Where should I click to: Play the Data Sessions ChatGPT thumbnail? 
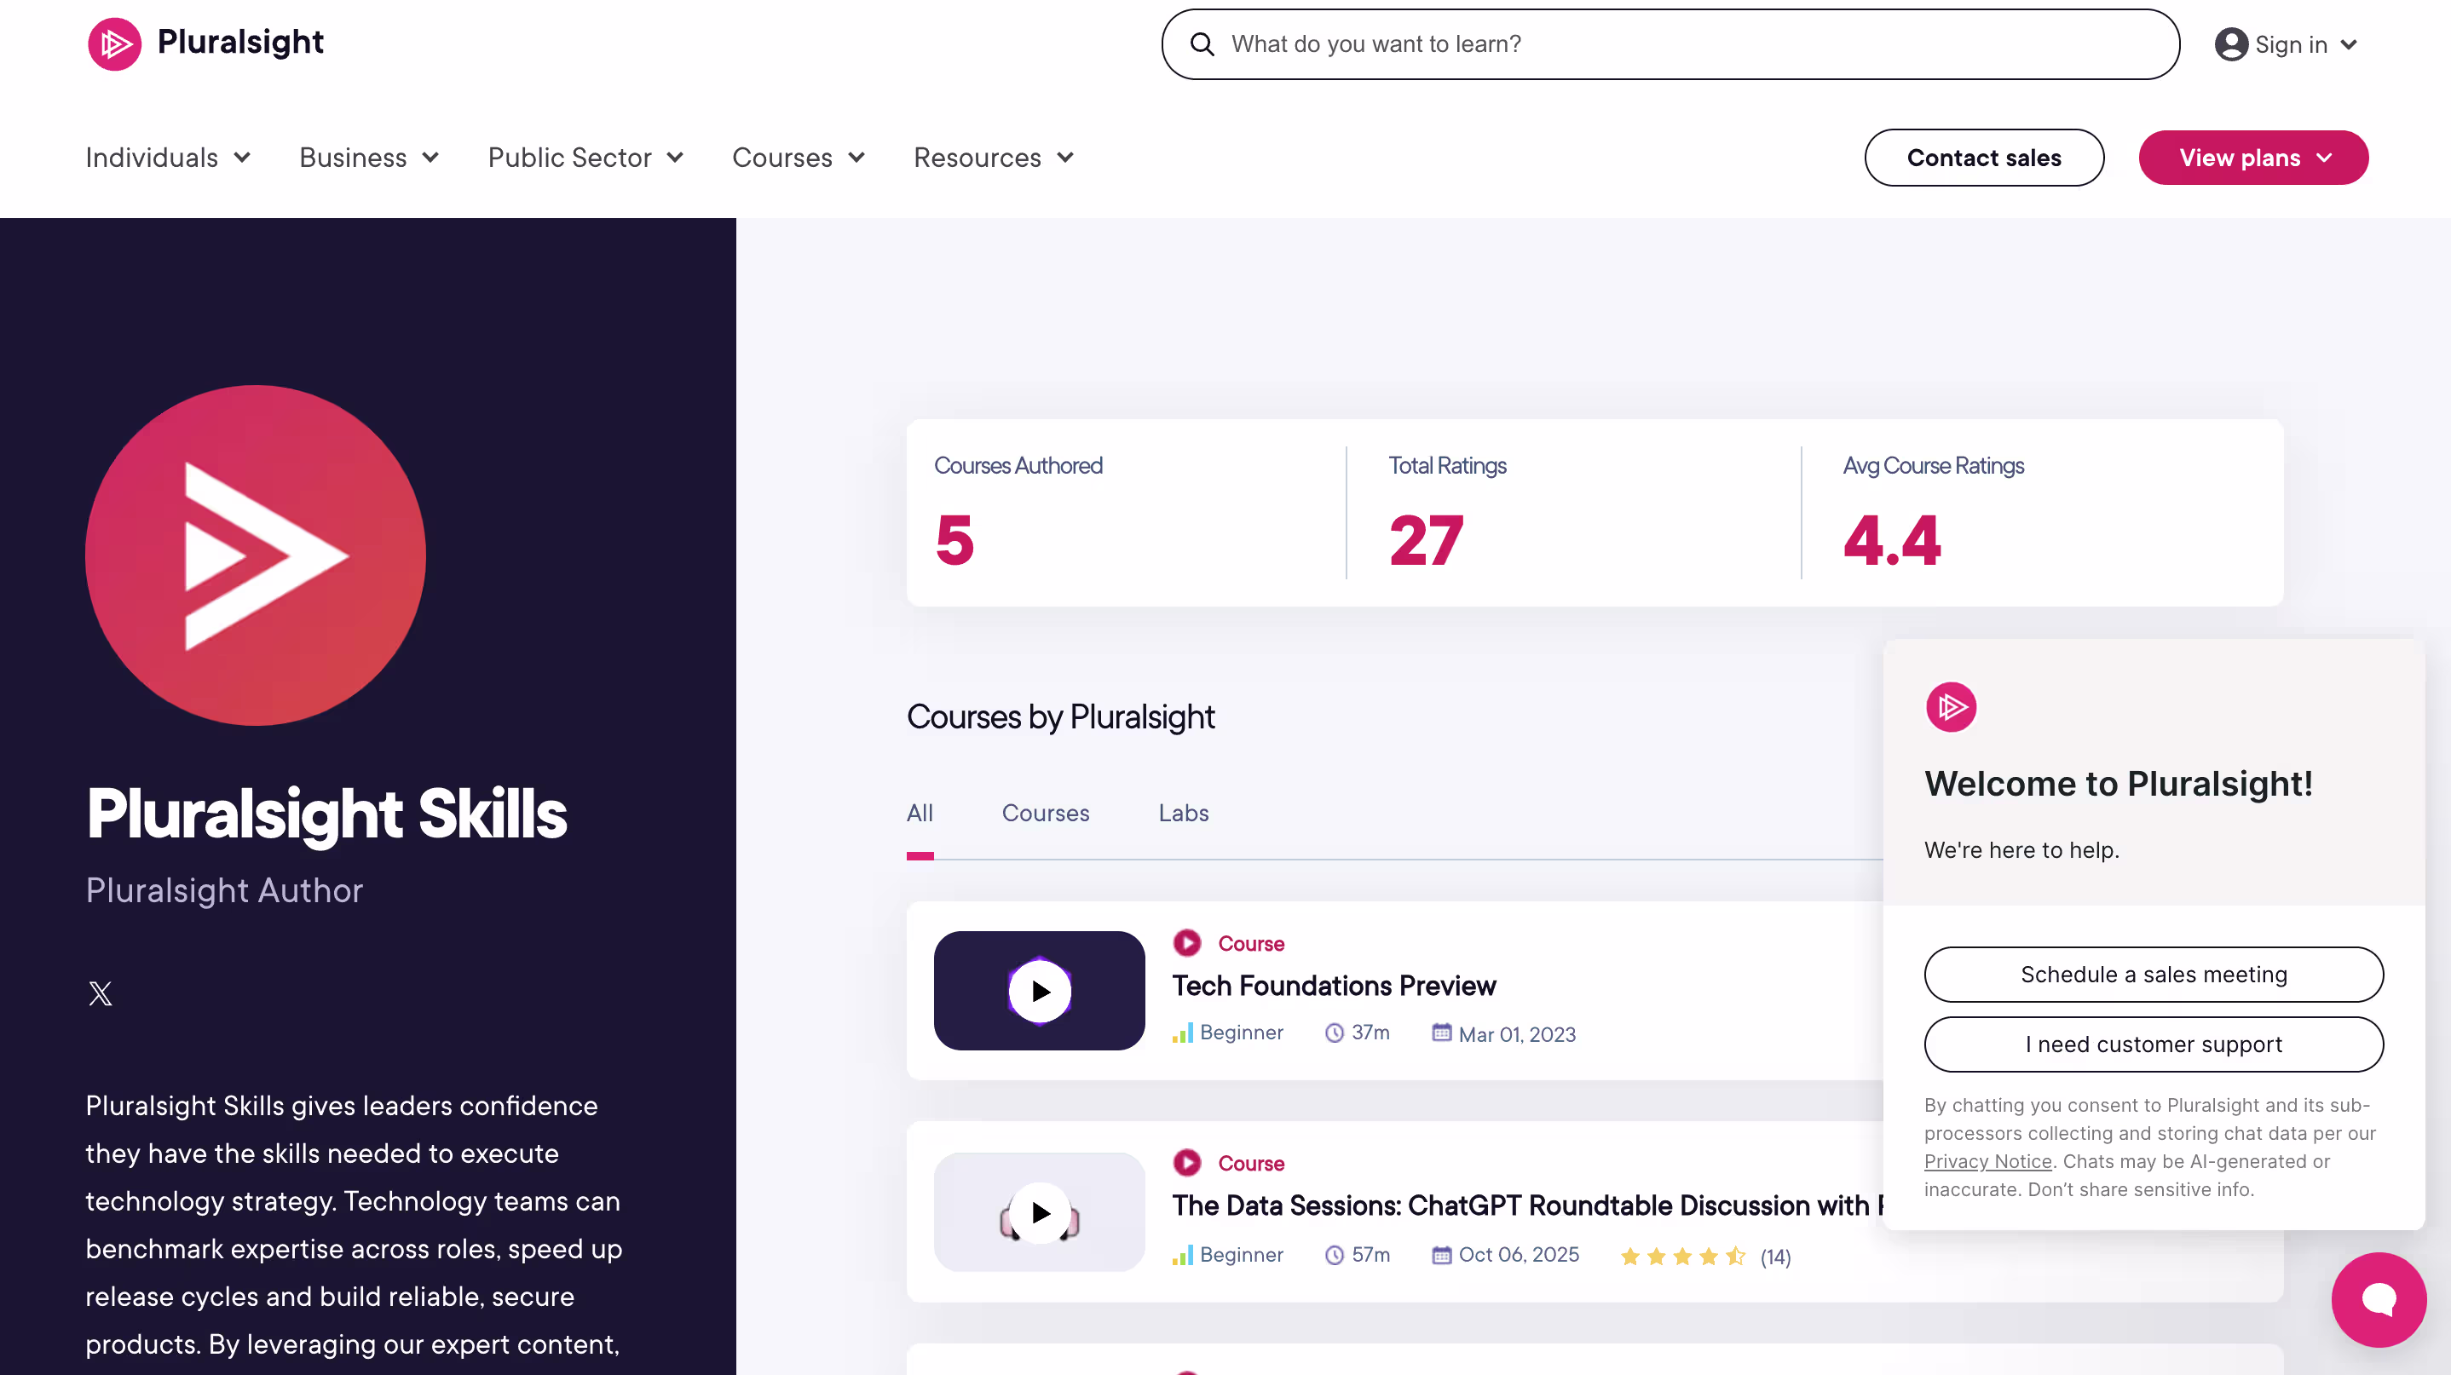(x=1039, y=1212)
